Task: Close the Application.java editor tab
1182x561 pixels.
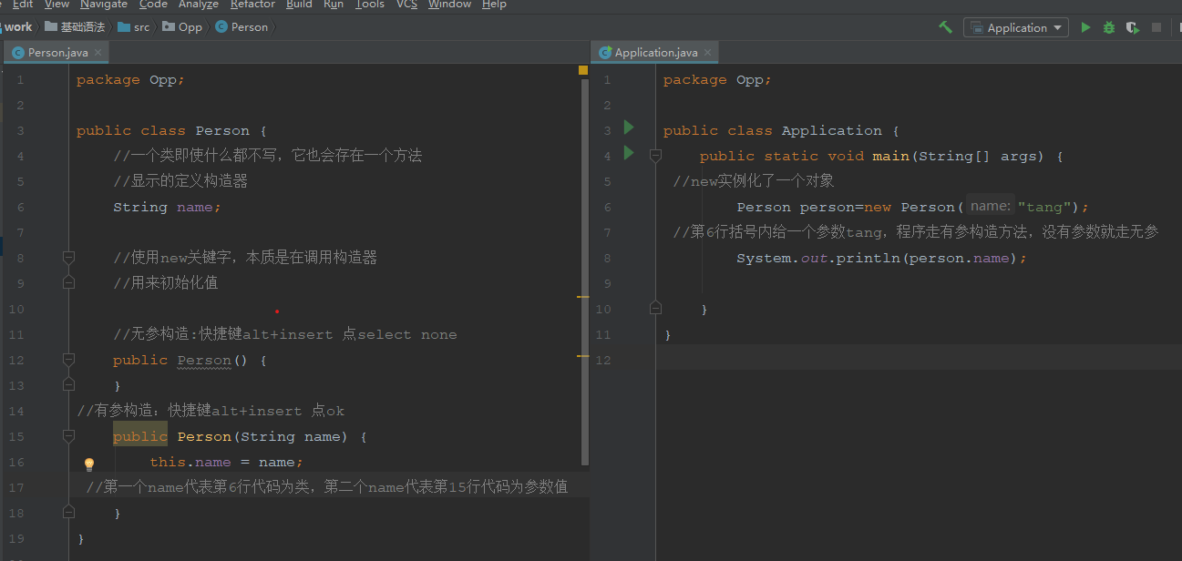Action: (x=707, y=53)
